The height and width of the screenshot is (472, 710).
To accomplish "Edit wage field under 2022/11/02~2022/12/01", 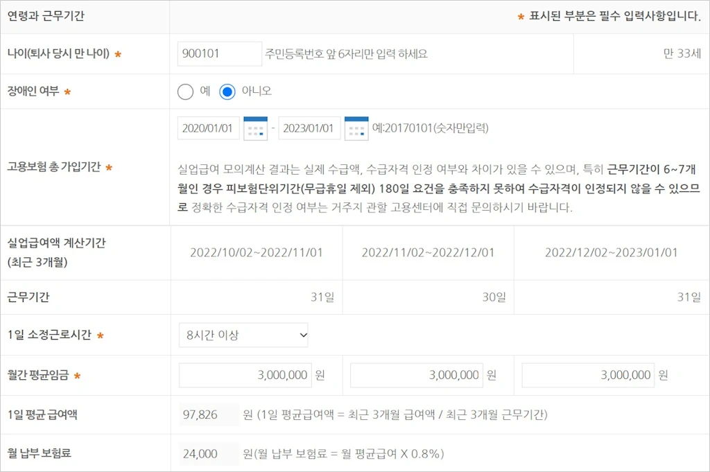I will coord(417,375).
